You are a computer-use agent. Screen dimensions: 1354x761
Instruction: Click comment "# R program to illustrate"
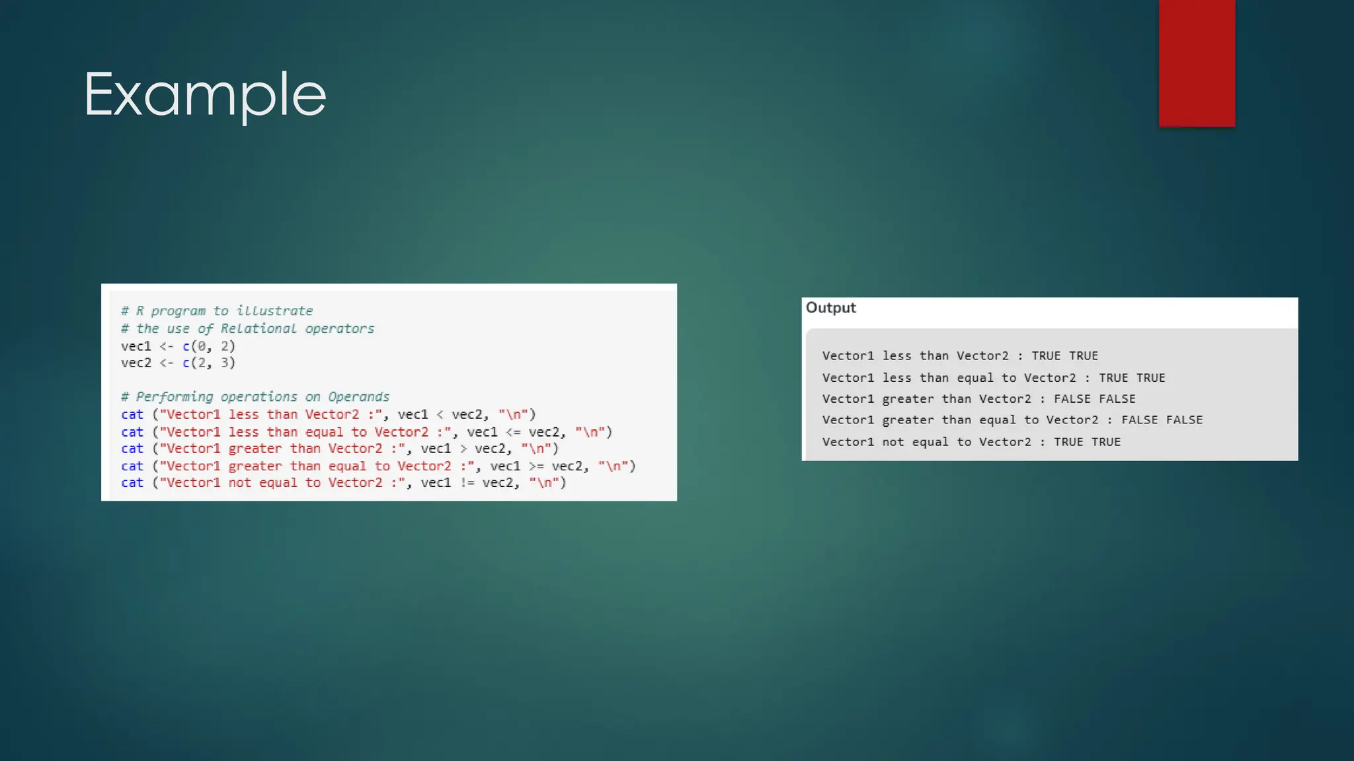[217, 311]
